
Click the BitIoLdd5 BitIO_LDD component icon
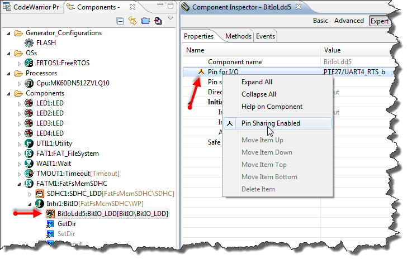[50, 213]
